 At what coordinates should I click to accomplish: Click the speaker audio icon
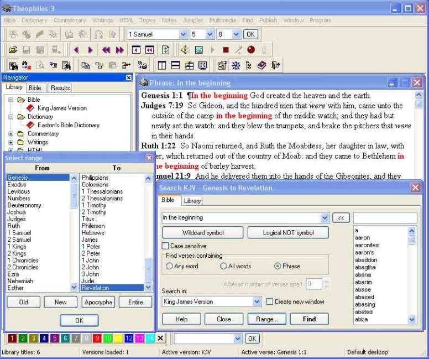click(186, 50)
